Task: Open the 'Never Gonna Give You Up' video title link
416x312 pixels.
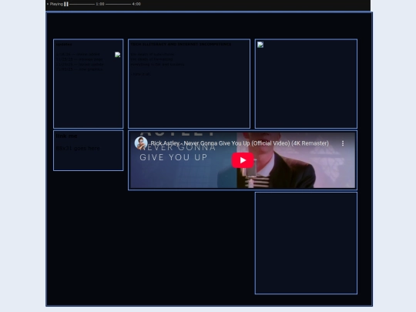Action: [x=240, y=143]
